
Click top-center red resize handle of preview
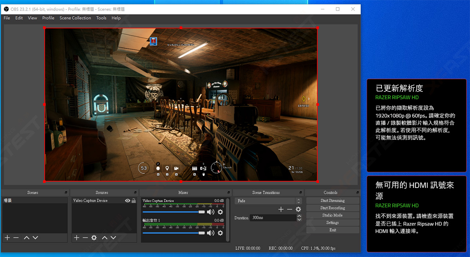point(181,28)
